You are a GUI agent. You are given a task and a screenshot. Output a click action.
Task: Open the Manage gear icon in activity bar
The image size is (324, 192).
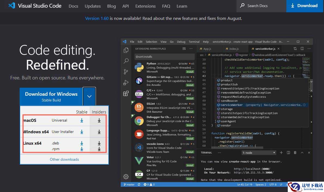(126, 176)
